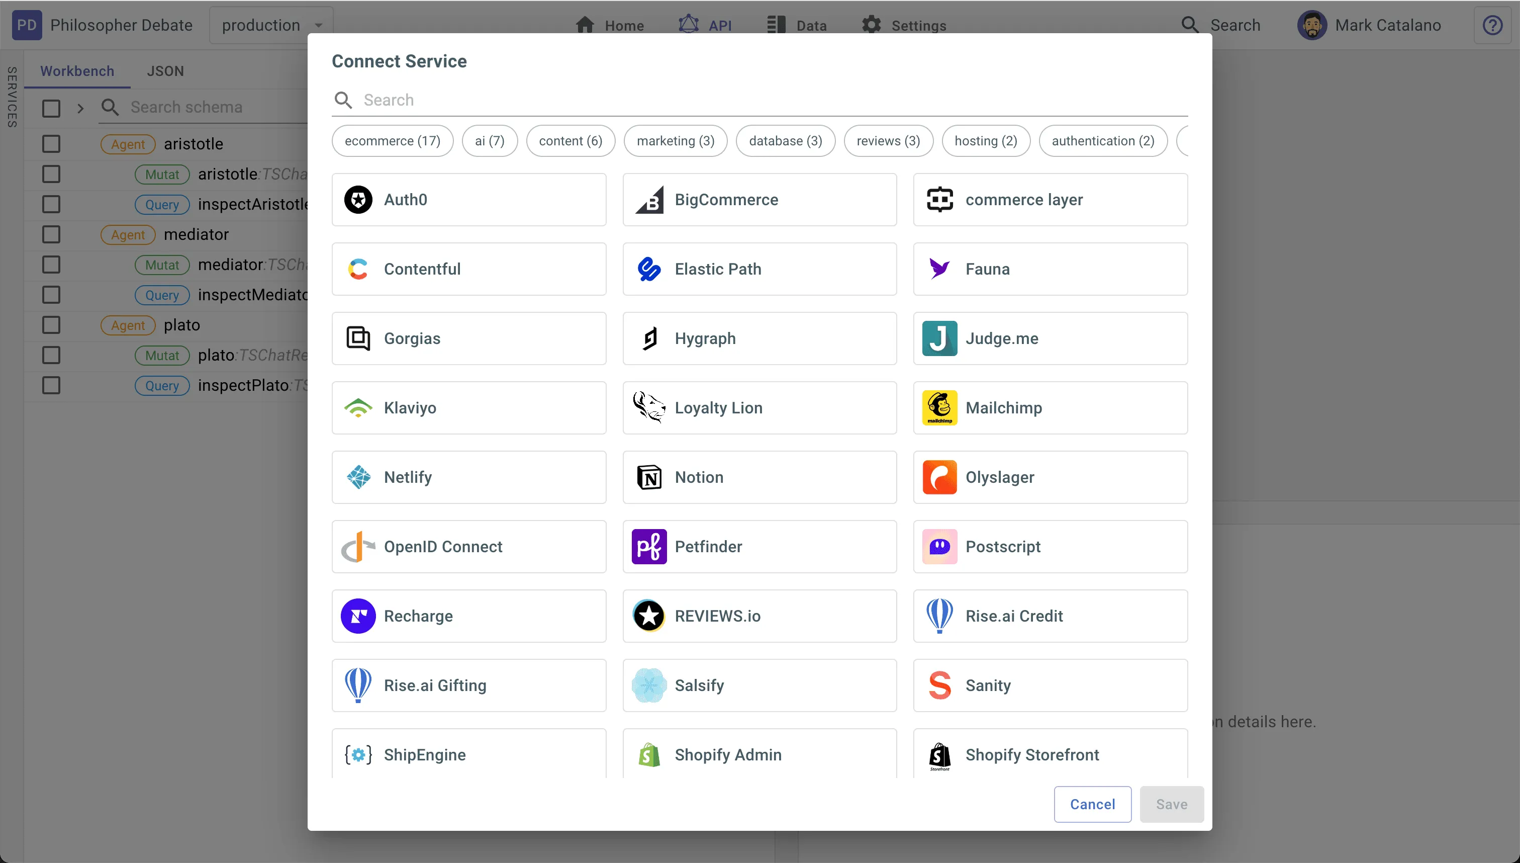Check the aristotle Agent row checkbox

[x=51, y=144]
